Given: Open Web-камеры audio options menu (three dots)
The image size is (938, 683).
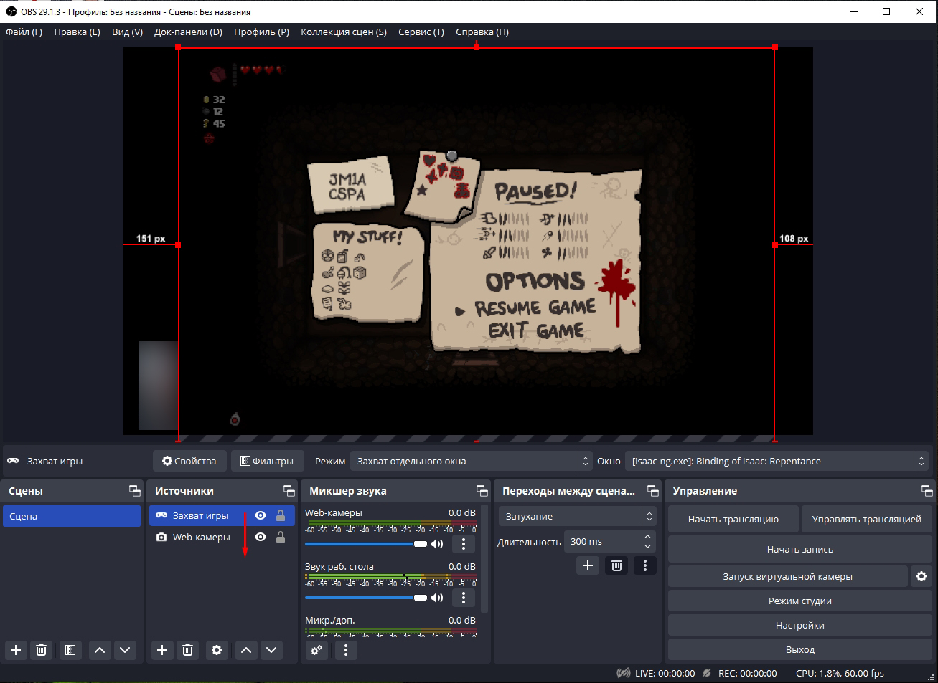Looking at the screenshot, I should (x=464, y=544).
